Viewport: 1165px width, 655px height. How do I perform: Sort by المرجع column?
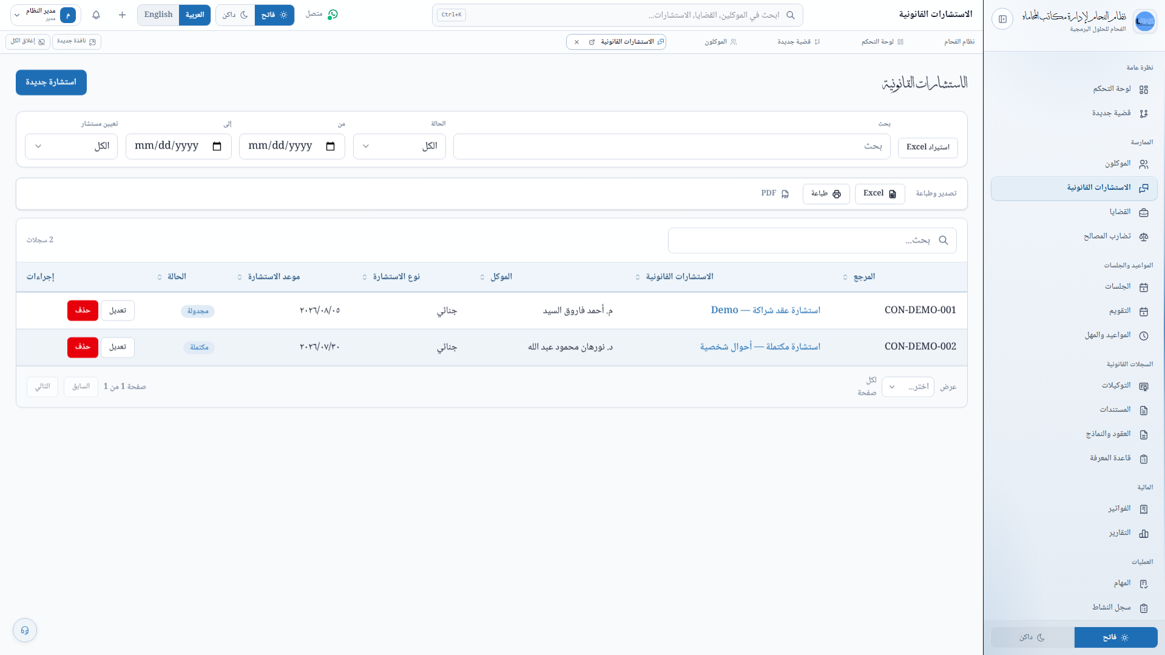tap(859, 277)
